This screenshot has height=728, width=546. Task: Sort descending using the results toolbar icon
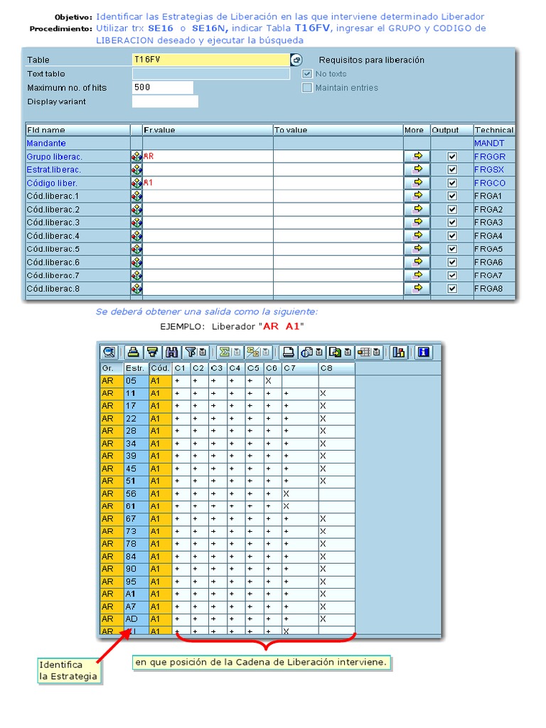point(152,353)
